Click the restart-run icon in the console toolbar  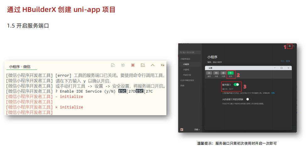[113, 65]
